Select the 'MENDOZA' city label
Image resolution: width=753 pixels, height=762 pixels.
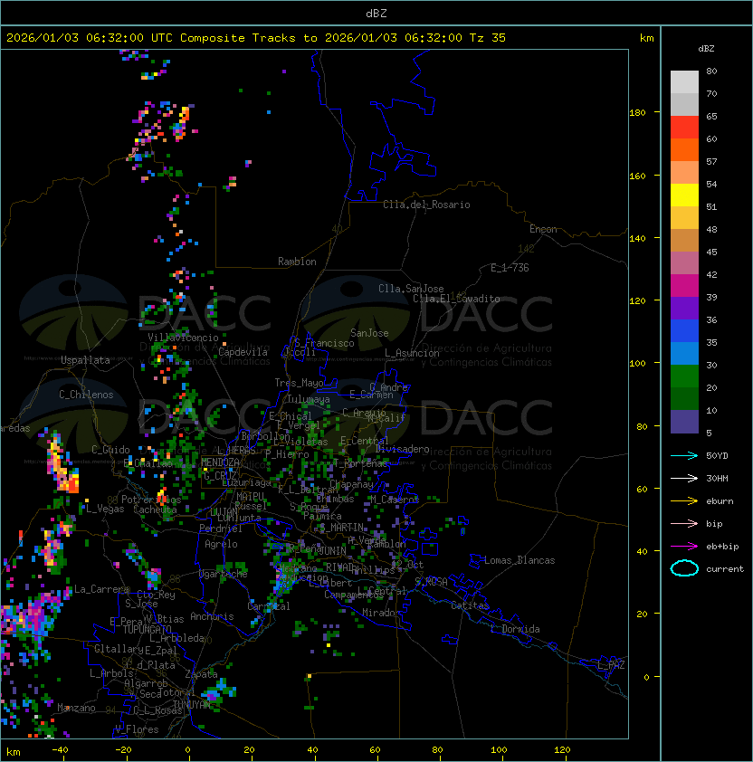(x=220, y=462)
